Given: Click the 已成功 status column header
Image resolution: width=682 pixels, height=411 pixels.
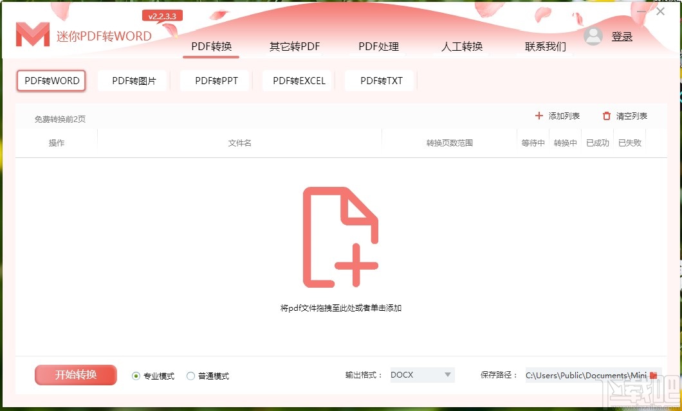Looking at the screenshot, I should tap(597, 143).
